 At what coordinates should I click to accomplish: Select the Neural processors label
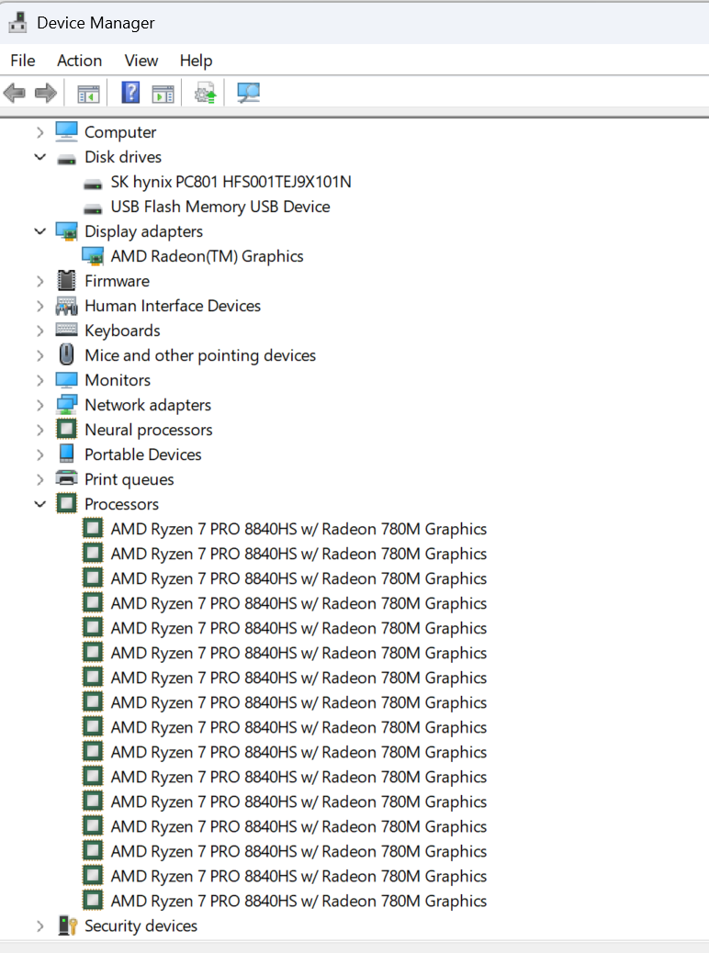click(149, 430)
